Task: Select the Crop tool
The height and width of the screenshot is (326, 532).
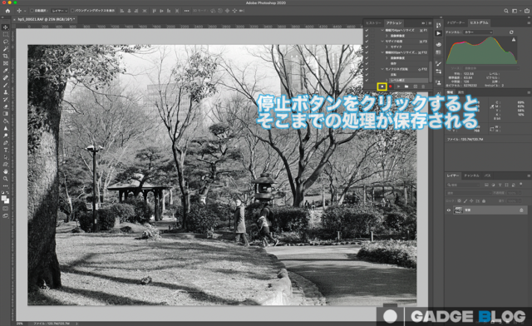Action: pos(6,56)
